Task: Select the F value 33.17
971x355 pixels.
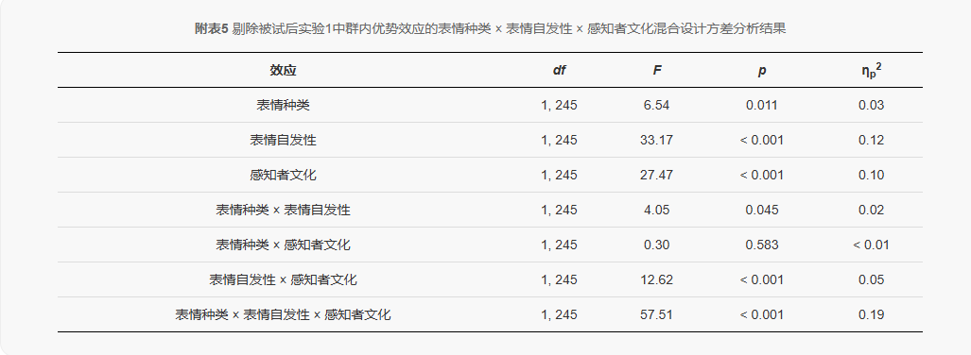Action: [x=656, y=141]
